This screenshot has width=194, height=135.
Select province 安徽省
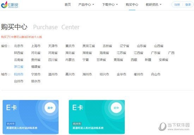(164, 60)
